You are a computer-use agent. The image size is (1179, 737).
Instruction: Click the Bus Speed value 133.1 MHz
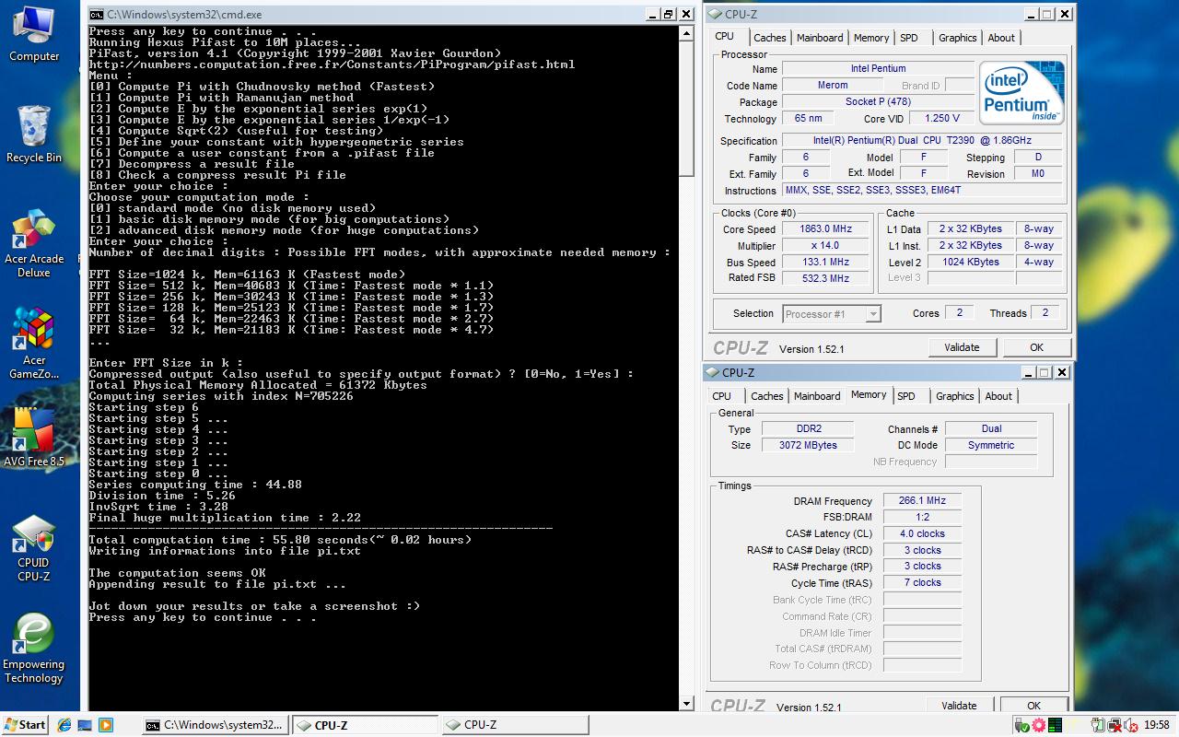(825, 263)
